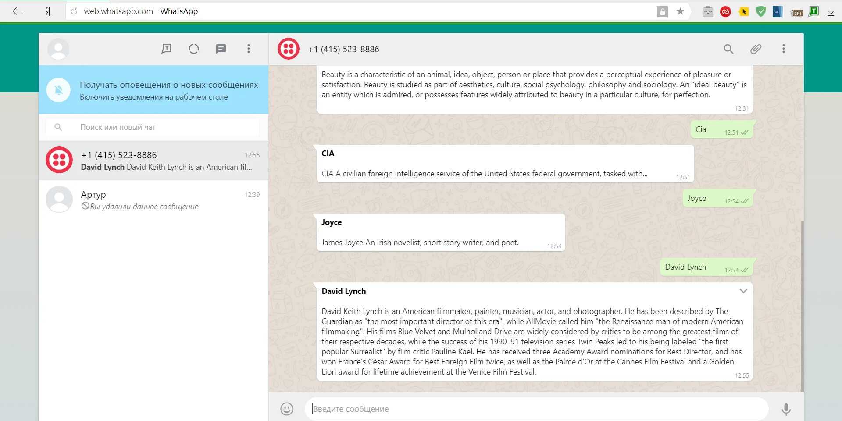The image size is (842, 421).
Task: Open the Артур chat
Action: click(153, 200)
